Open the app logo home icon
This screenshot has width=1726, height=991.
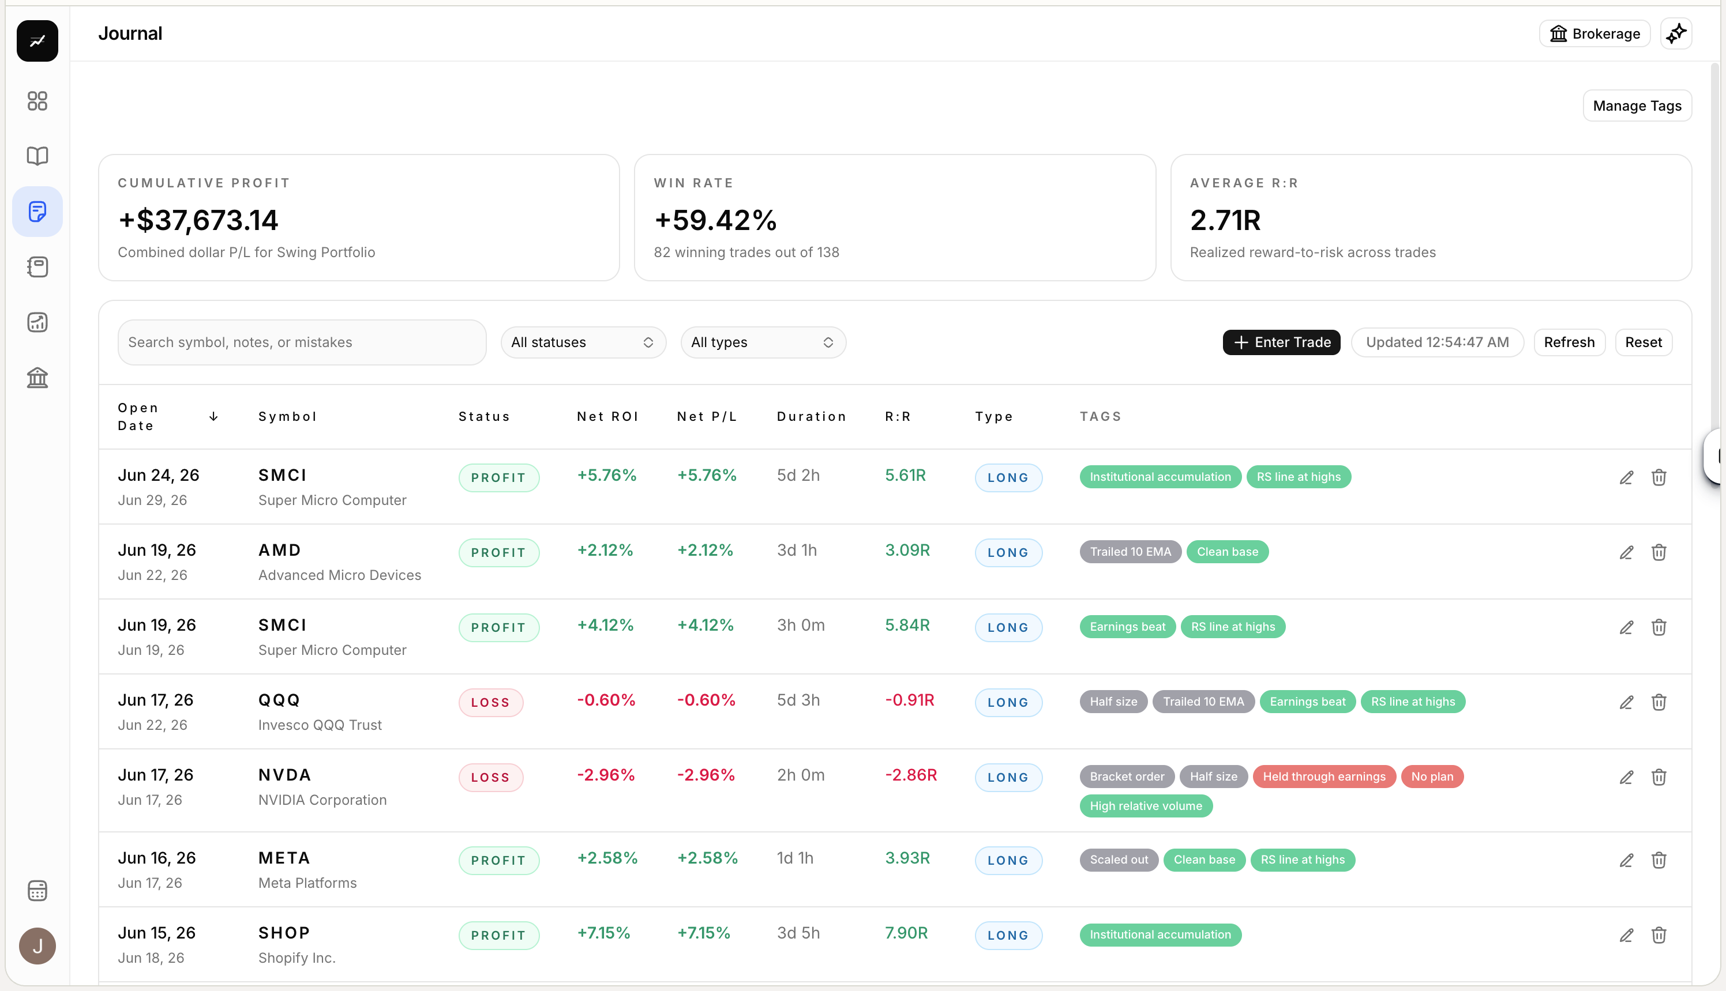click(37, 41)
